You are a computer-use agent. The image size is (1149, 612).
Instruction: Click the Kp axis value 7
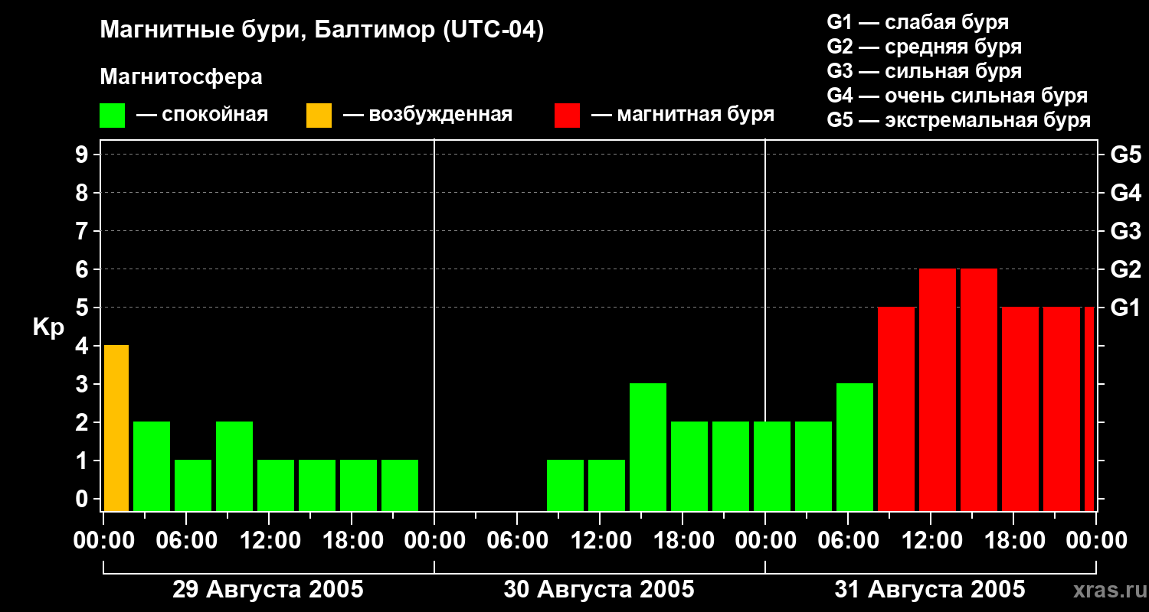(x=83, y=231)
